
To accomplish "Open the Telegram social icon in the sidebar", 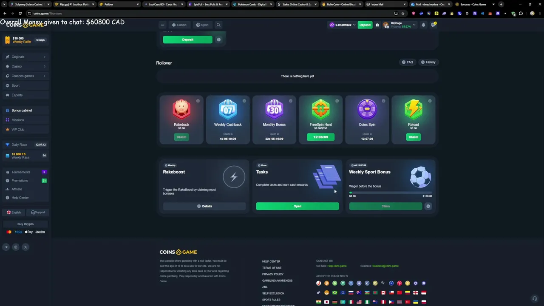I will (x=6, y=247).
